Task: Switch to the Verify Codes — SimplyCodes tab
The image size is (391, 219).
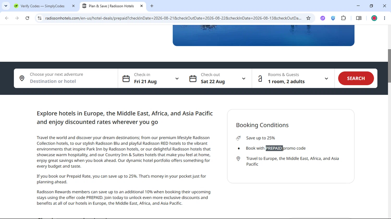Action: coord(42,6)
